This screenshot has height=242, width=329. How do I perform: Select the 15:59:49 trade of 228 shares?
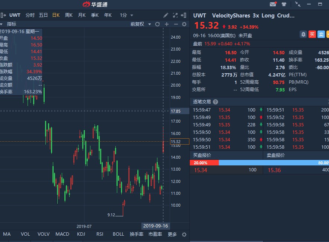[227, 125]
